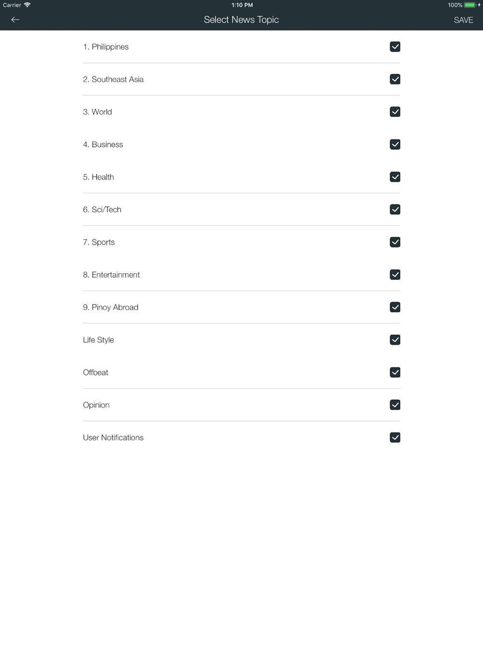The width and height of the screenshot is (483, 645).
Task: Toggle the Health checkbox
Action: pyautogui.click(x=395, y=177)
